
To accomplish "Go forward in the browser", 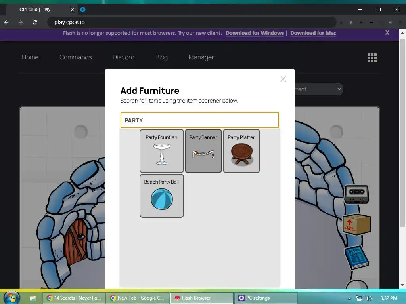I will [21, 22].
